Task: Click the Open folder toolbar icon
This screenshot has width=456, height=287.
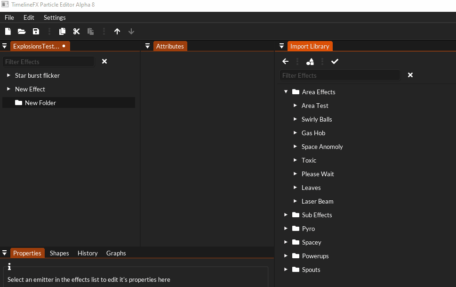Action: tap(22, 32)
